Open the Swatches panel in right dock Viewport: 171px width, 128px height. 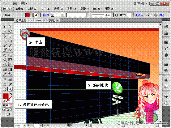166,42
